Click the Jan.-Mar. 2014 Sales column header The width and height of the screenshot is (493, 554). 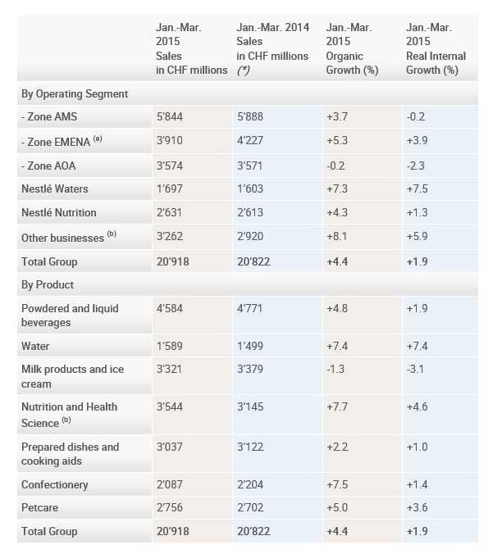(272, 49)
